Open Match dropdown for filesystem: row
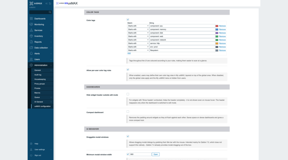288x160 pixels. point(138,50)
